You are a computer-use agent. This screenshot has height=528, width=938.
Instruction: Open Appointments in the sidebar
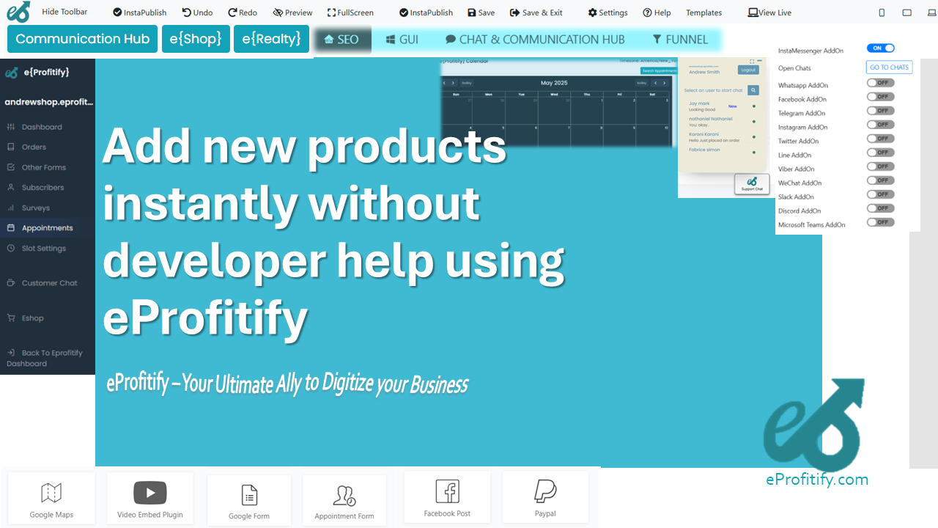pos(48,228)
